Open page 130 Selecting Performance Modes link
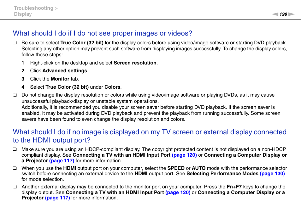The image size is (301, 212). tap(272, 174)
